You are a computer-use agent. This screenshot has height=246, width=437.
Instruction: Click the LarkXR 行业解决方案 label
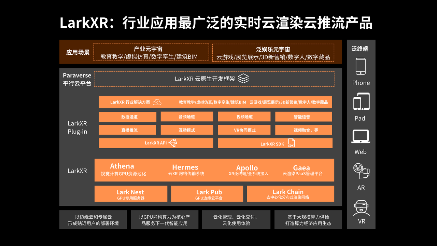pyautogui.click(x=130, y=102)
